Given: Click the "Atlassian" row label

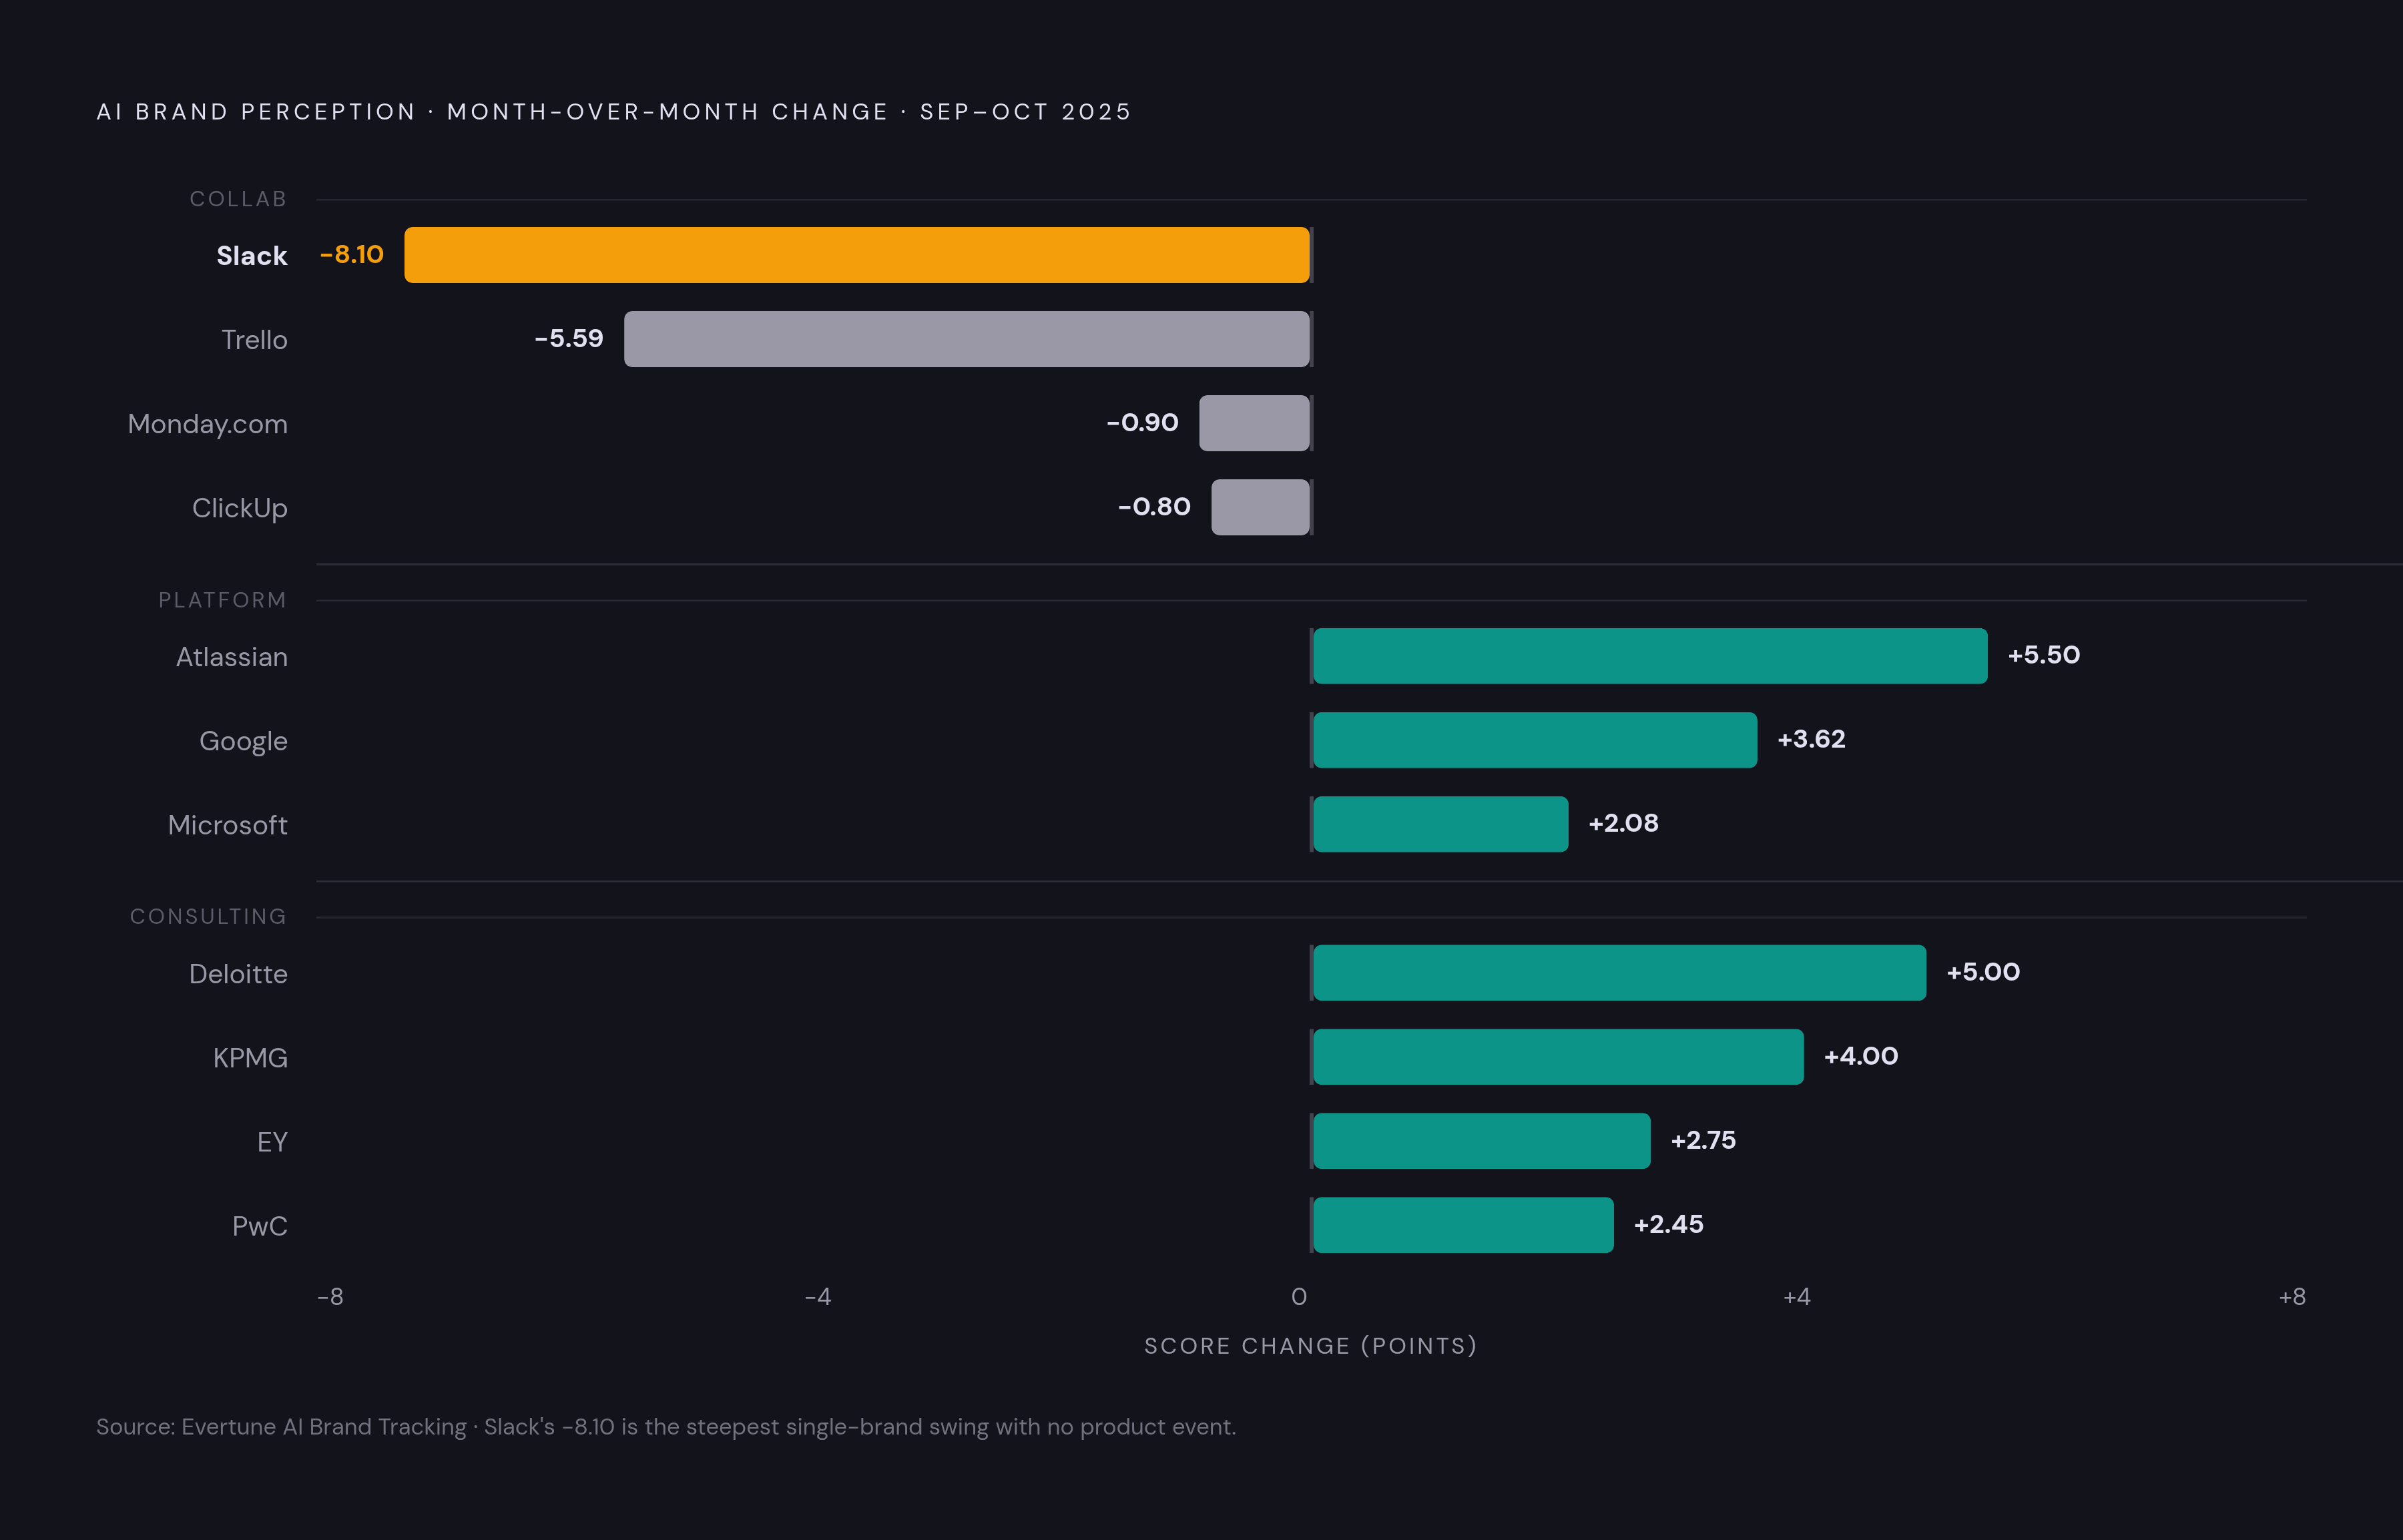Looking at the screenshot, I should click(x=232, y=657).
